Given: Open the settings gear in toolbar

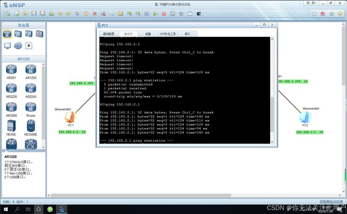Looking at the screenshot, I should pyautogui.click(x=332, y=14).
